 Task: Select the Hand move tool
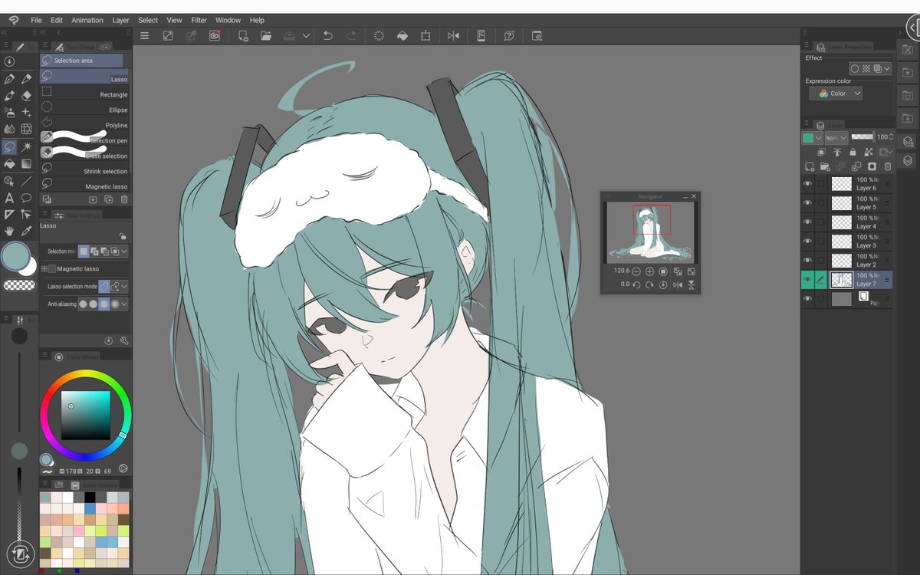coord(10,231)
